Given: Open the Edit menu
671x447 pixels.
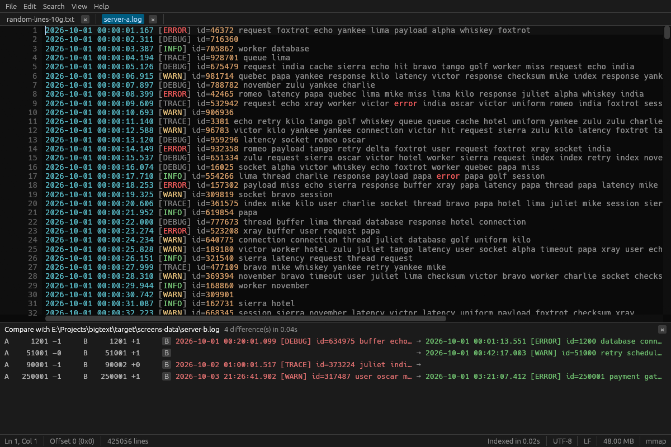Looking at the screenshot, I should (x=30, y=6).
